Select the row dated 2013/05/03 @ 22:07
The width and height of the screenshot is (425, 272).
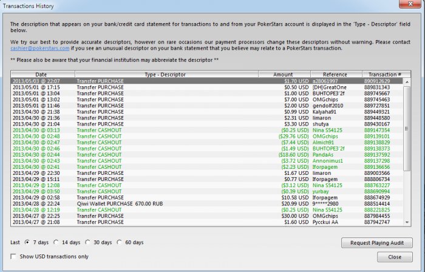click(x=207, y=81)
